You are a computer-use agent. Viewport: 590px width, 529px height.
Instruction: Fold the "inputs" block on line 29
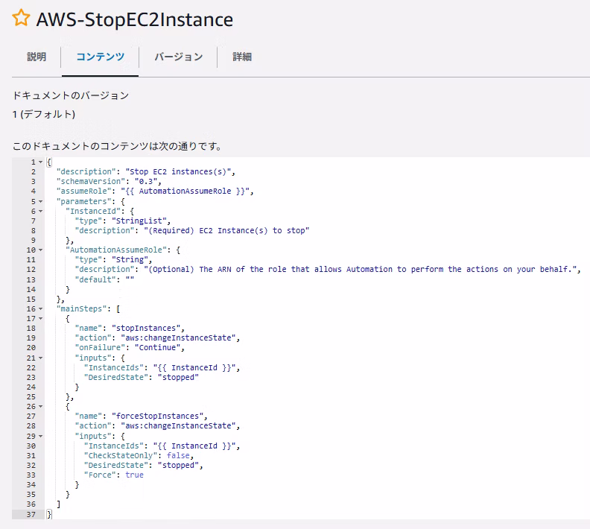pyautogui.click(x=41, y=437)
